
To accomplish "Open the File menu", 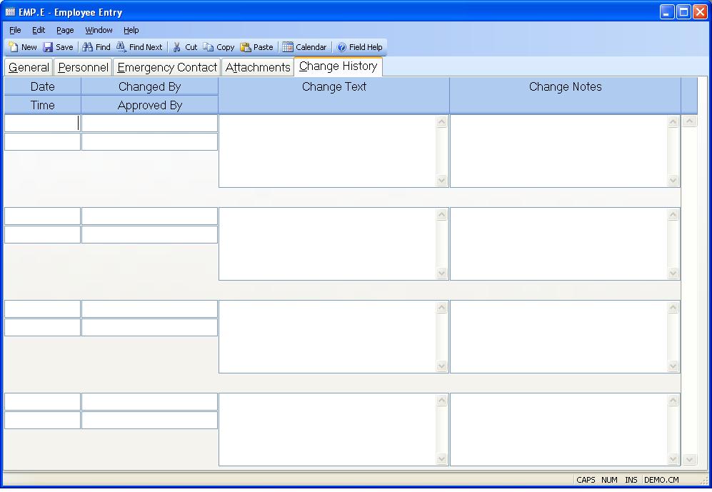I will (15, 30).
